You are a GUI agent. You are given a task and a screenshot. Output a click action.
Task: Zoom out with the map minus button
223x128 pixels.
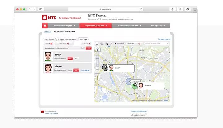98,68
